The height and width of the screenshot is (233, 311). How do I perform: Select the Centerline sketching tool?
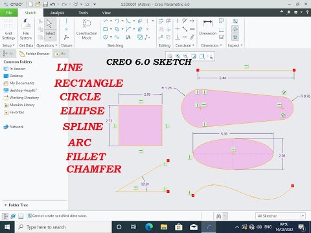pos(147,21)
